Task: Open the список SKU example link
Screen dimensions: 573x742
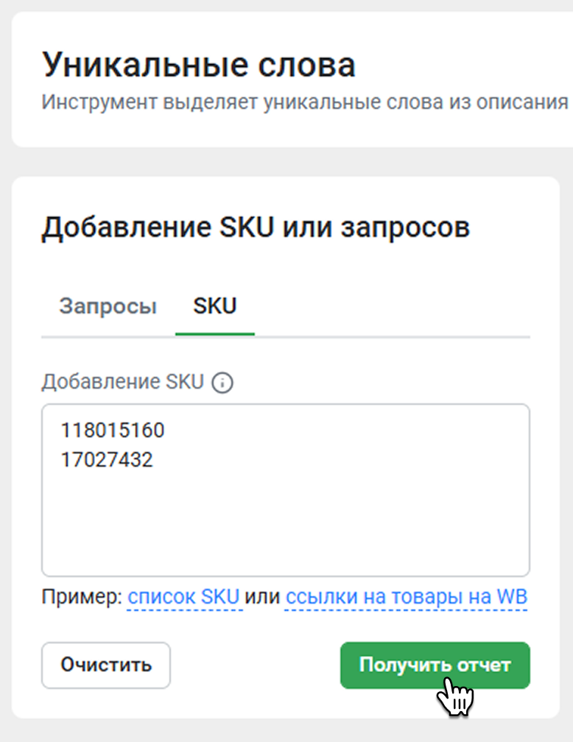Action: [184, 597]
